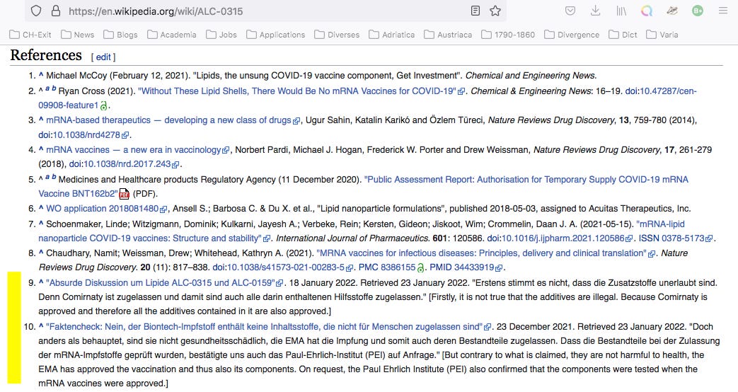The width and height of the screenshot is (738, 392).
Task: Open the Firefox hamburger menu
Action: pyautogui.click(x=723, y=11)
